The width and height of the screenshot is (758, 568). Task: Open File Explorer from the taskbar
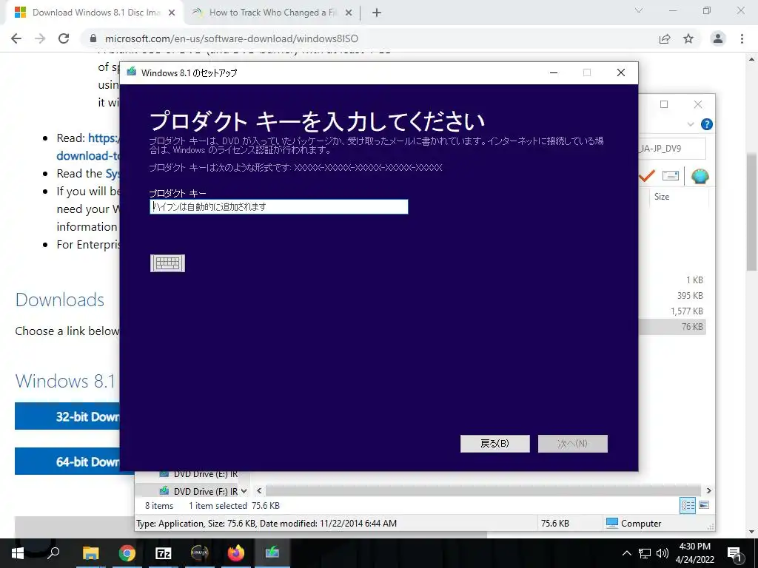point(90,553)
